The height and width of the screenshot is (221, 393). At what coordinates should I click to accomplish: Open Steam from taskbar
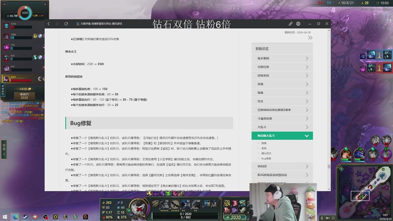coord(26,217)
